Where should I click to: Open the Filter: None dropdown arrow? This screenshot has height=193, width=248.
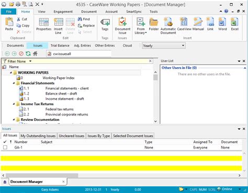tap(30, 61)
